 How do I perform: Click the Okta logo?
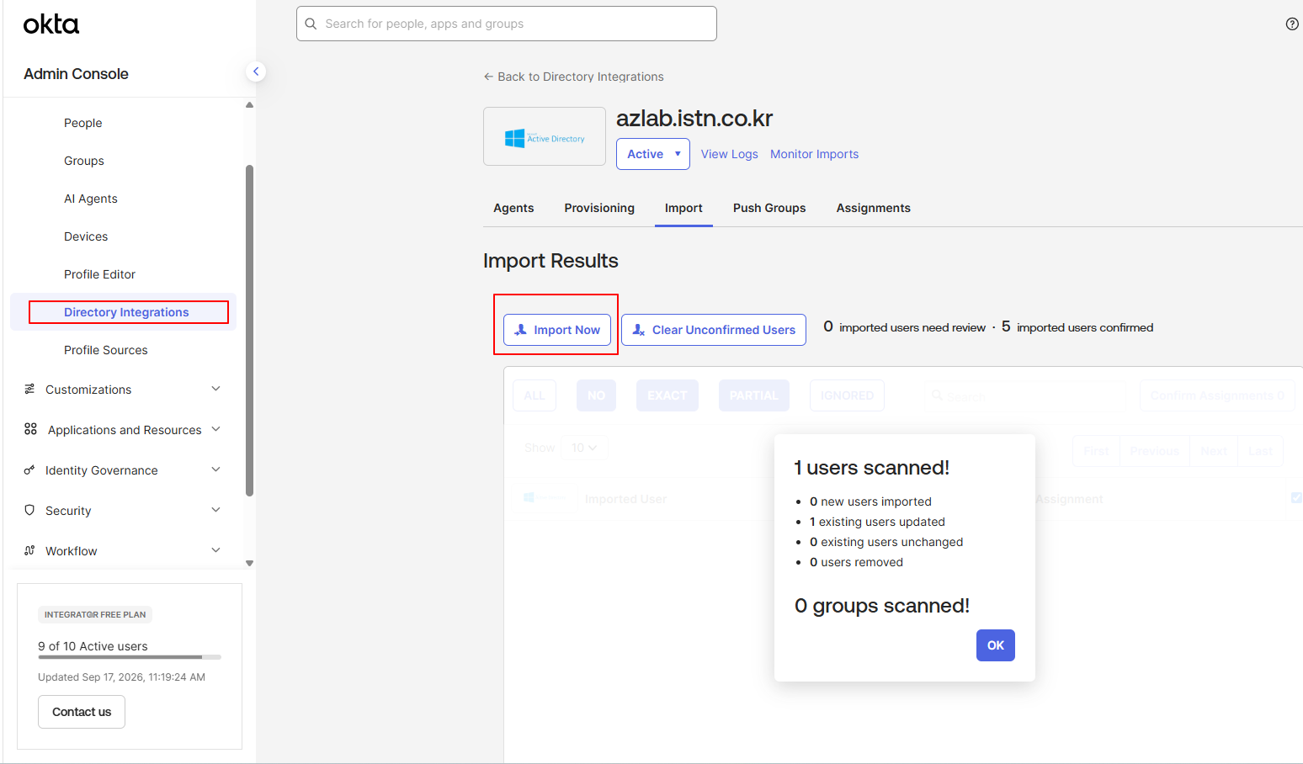[x=51, y=24]
